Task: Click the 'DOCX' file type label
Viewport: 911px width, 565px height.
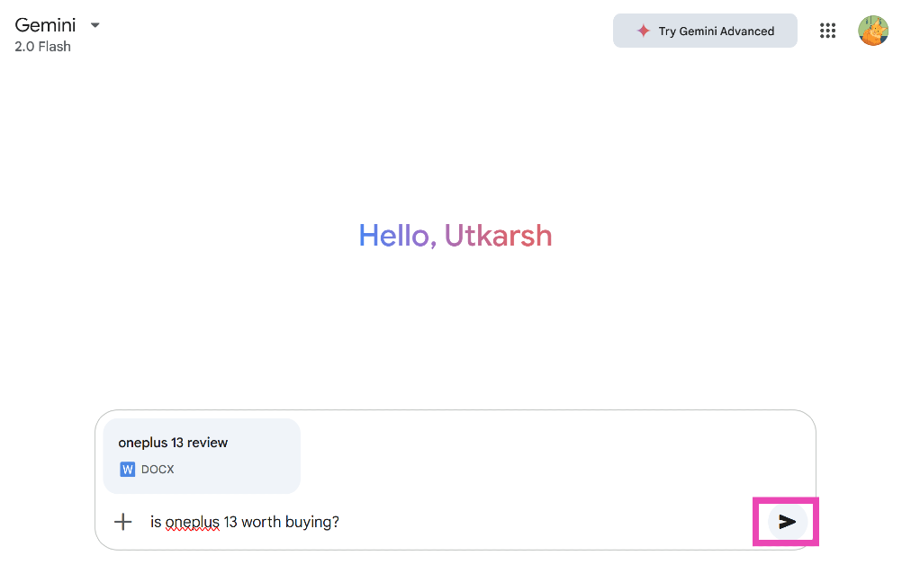Action: (158, 470)
